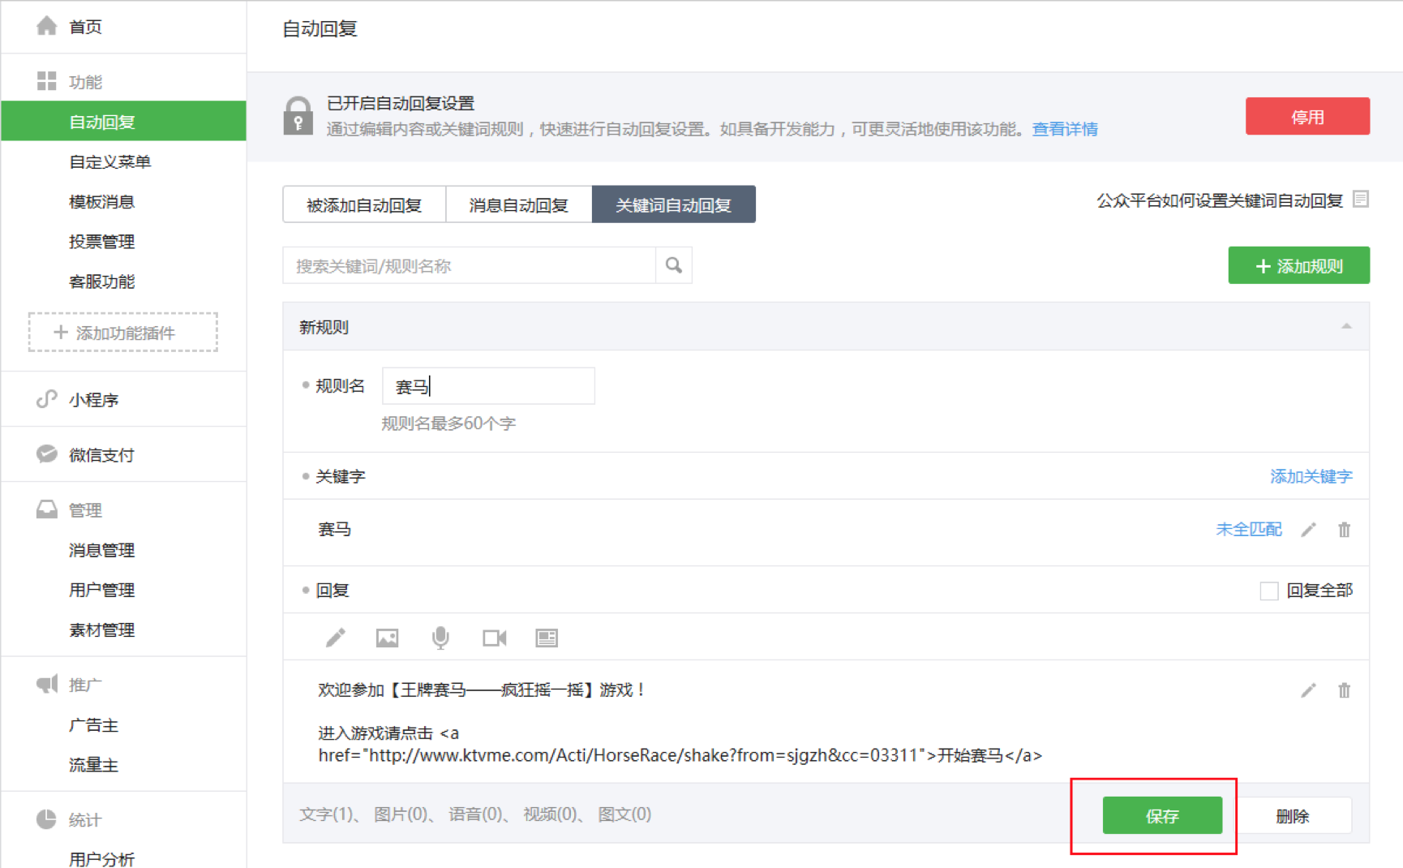Go to 消息管理 in the sidebar
1403x868 pixels.
(102, 550)
